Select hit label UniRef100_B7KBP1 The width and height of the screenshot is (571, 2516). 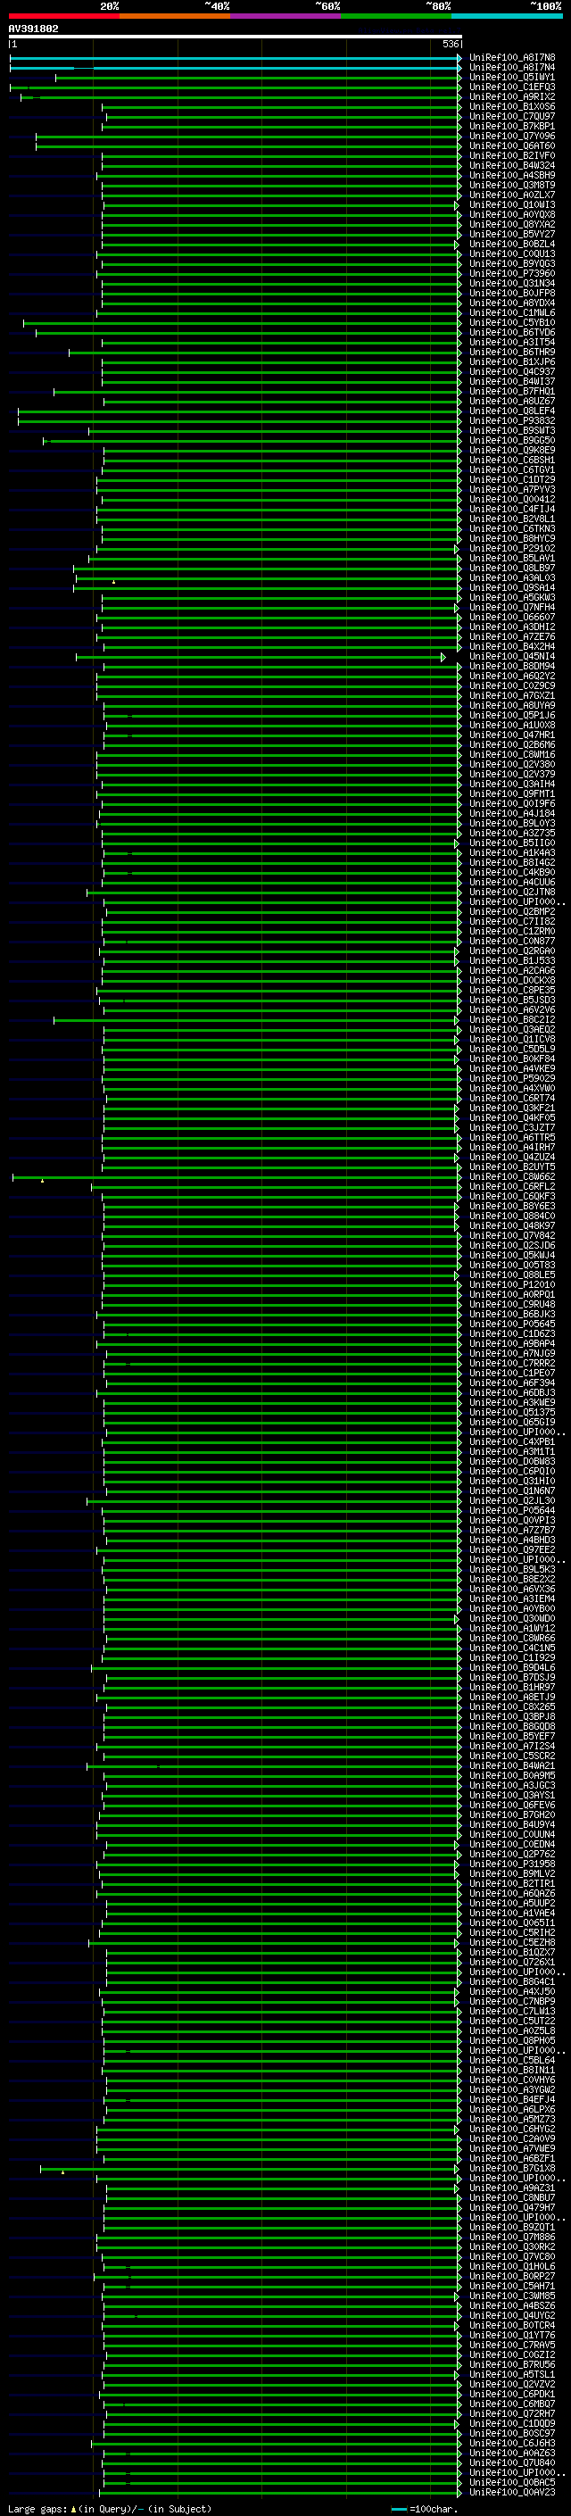pos(512,126)
